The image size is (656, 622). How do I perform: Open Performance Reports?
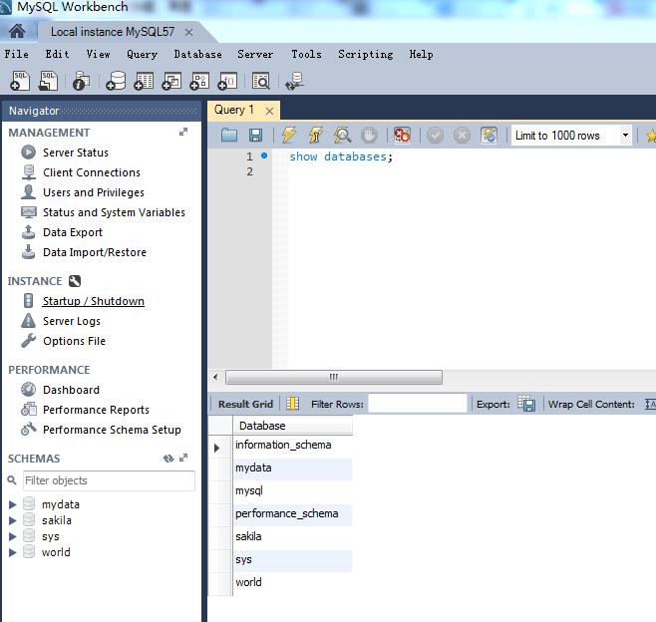97,410
